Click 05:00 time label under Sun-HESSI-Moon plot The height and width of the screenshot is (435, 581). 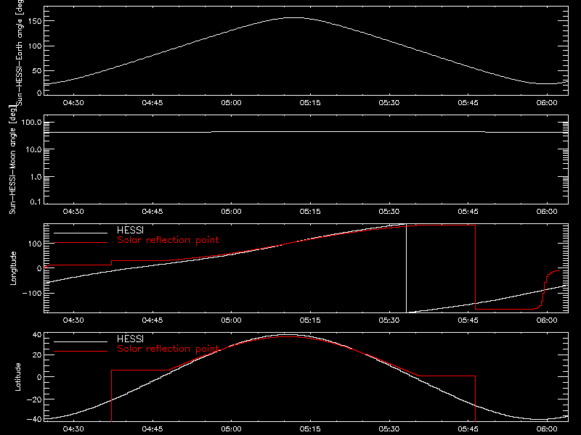click(x=231, y=212)
